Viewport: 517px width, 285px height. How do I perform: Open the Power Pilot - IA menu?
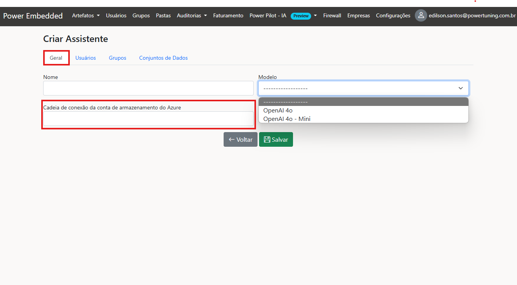[x=283, y=15]
